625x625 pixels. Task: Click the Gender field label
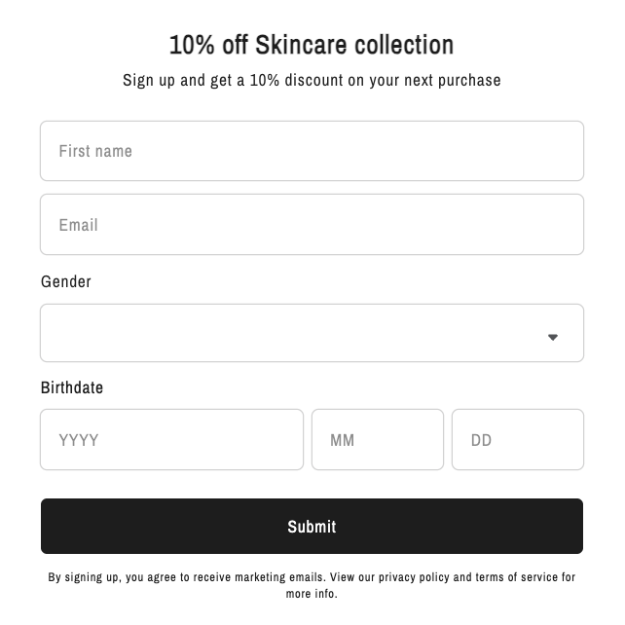coord(66,281)
